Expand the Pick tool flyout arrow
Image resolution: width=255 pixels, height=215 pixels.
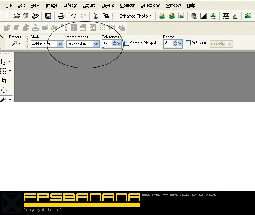pyautogui.click(x=10, y=61)
